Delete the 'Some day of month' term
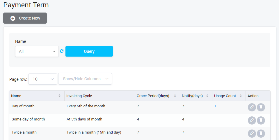The image size is (279, 140). (261, 120)
